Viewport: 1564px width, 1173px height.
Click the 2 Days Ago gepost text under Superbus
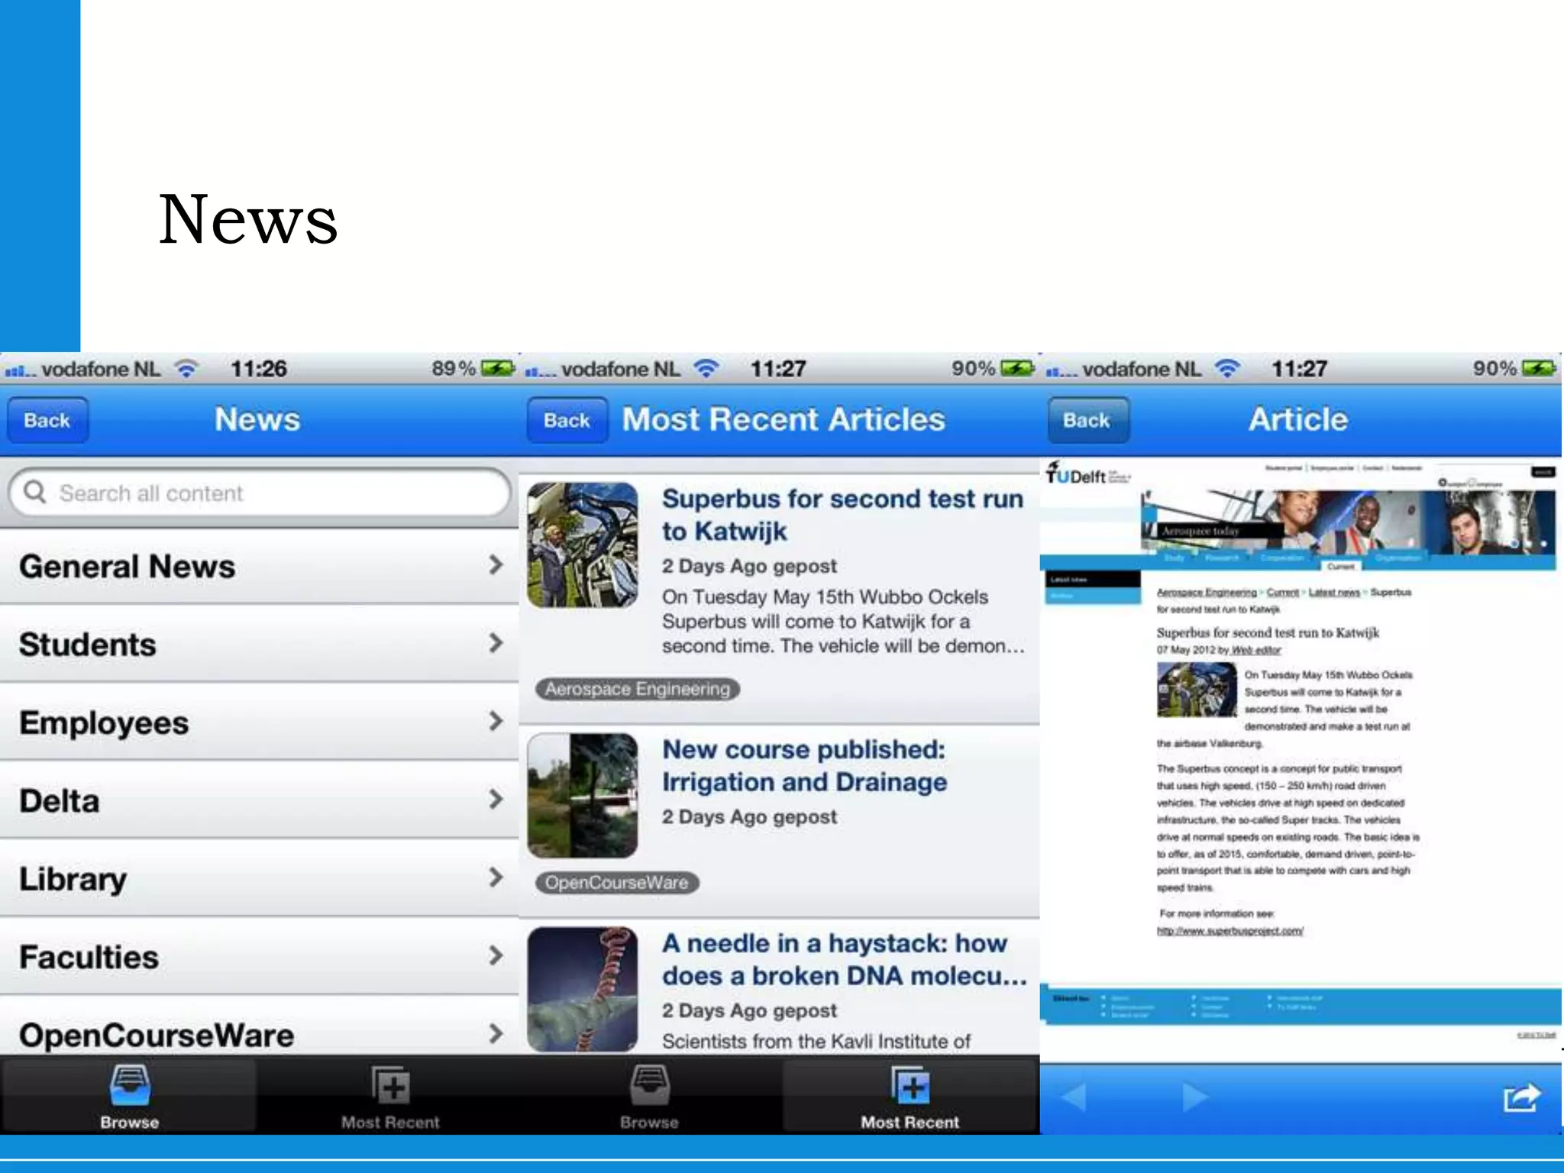click(x=749, y=567)
